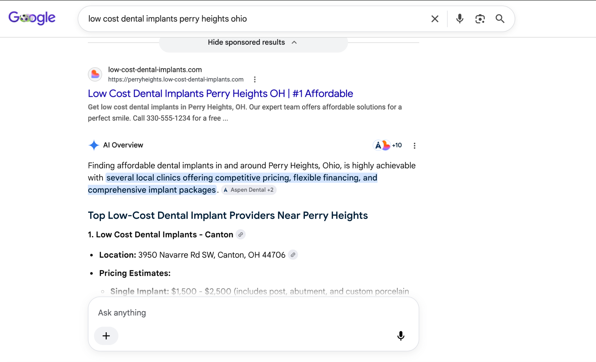Image resolution: width=596 pixels, height=362 pixels.
Task: Open AI Overview three-dot options menu
Action: [414, 146]
